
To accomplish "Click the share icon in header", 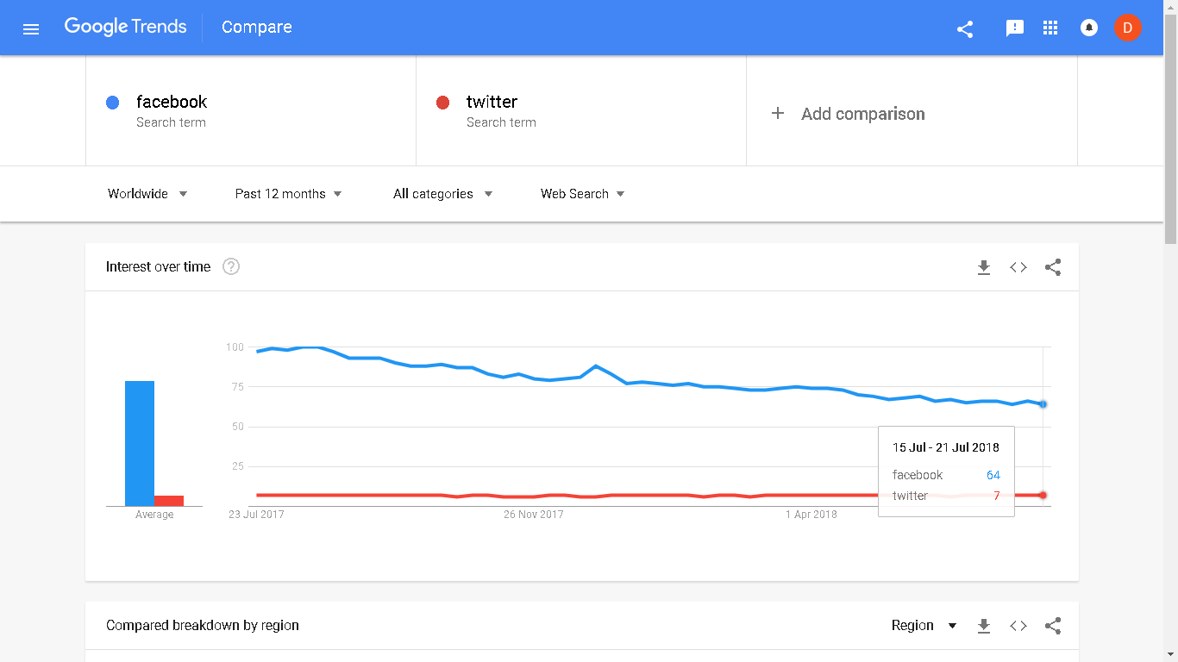I will [965, 28].
